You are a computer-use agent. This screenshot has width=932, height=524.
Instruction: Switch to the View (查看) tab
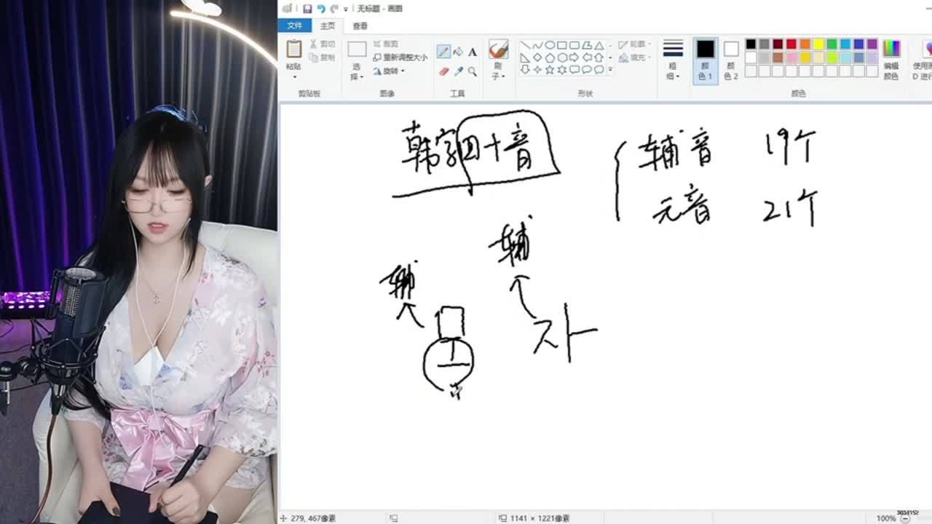tap(360, 25)
